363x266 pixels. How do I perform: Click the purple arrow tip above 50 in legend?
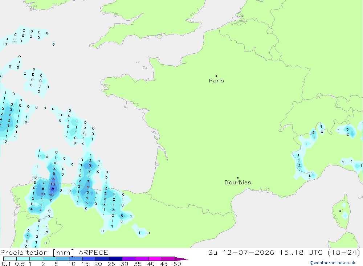181,259
